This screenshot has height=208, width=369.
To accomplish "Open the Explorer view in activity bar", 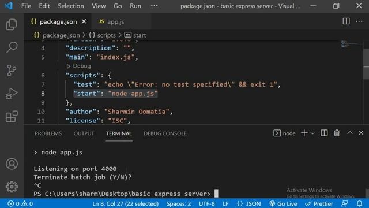I will pos(12,24).
